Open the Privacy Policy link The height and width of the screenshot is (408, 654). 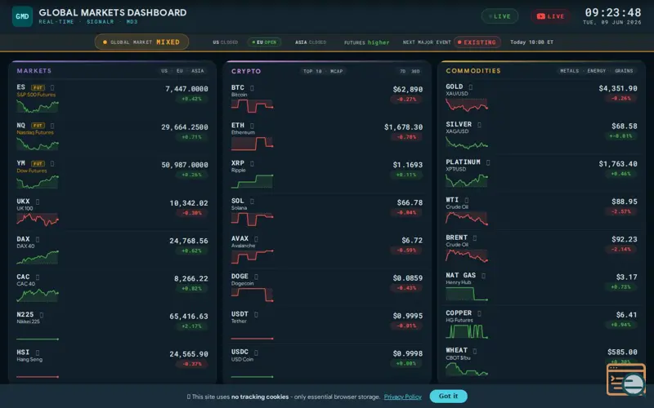click(402, 397)
